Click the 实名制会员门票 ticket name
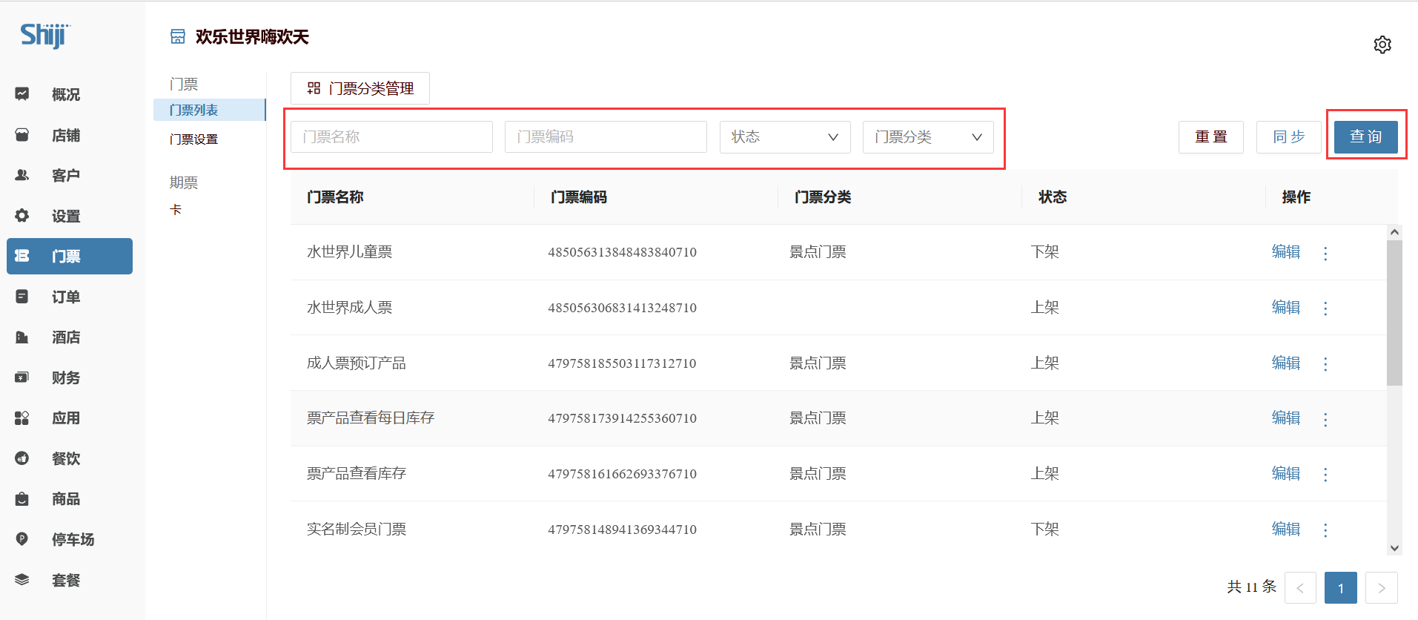 357,529
